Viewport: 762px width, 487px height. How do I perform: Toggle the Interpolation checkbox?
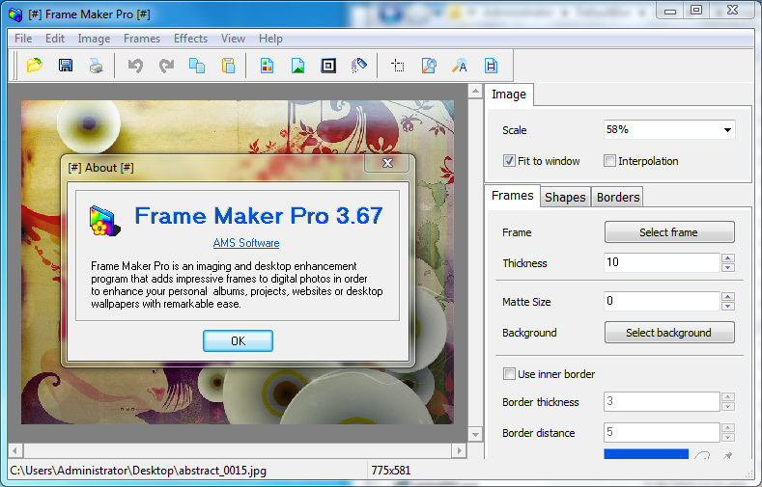click(609, 160)
